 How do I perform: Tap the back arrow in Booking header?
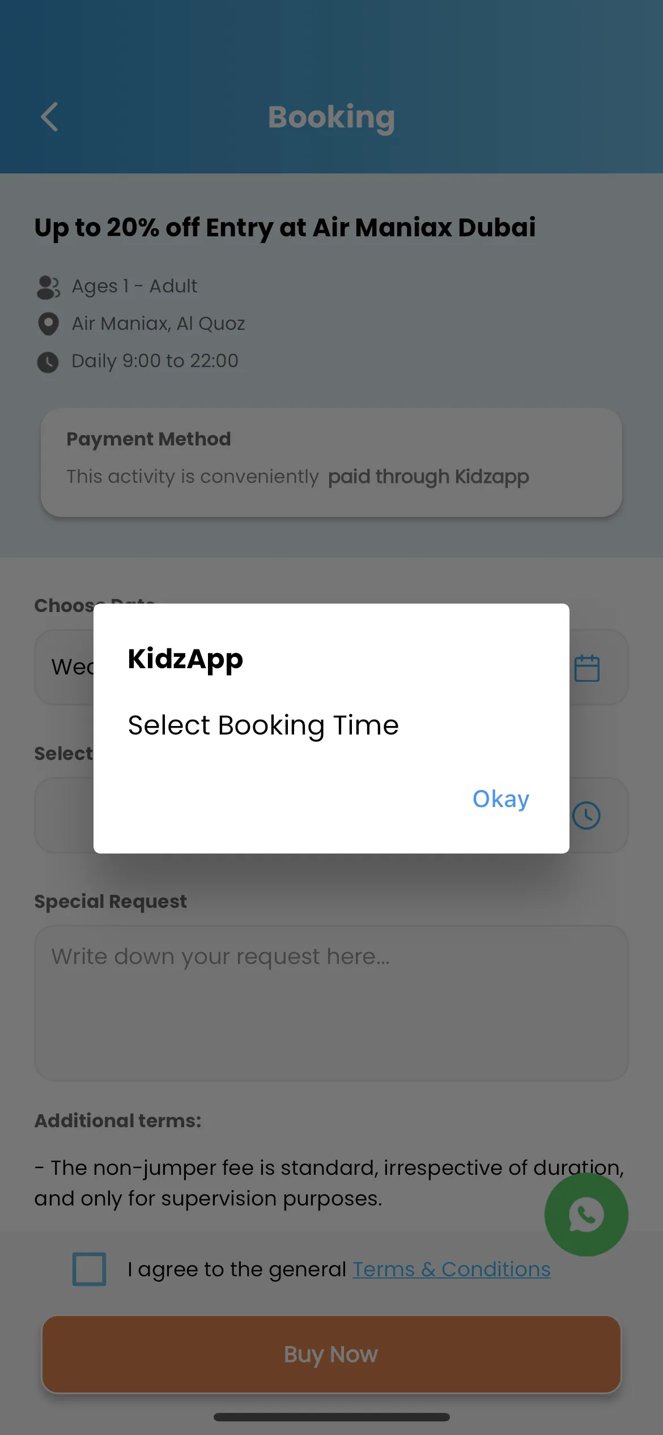[49, 117]
